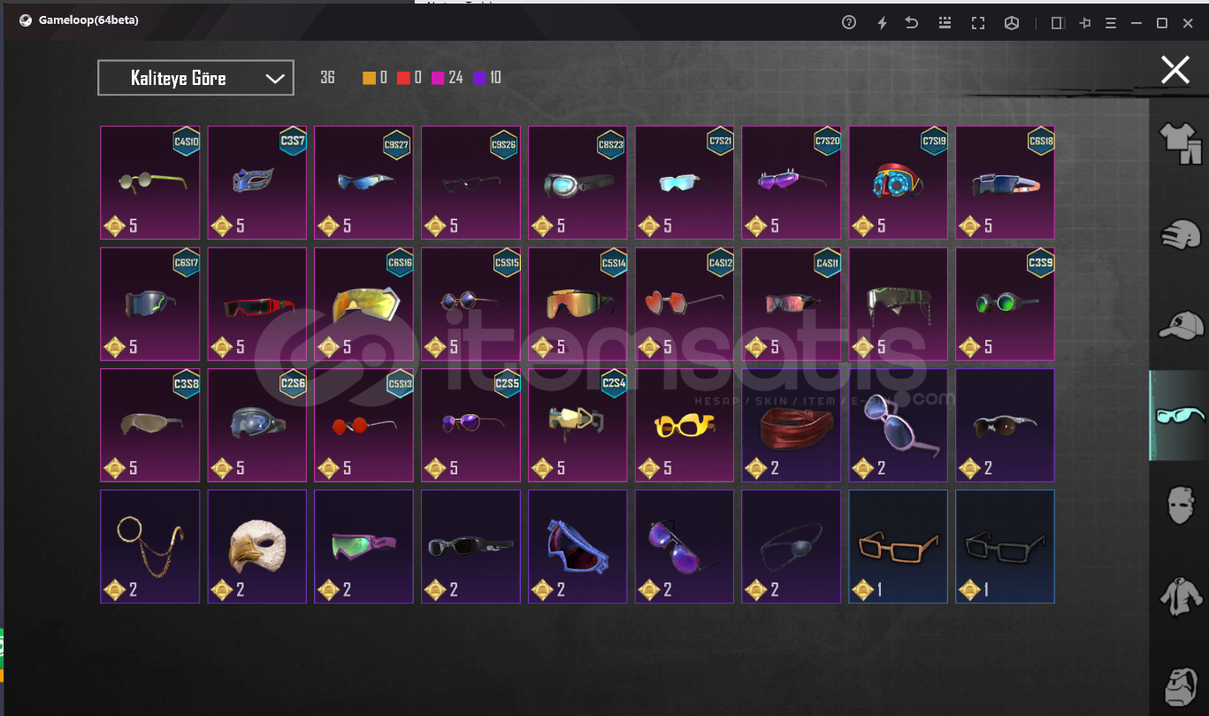Viewport: 1209px width, 716px height.
Task: Toggle Gameloop fullscreen mode icon
Action: point(978,23)
